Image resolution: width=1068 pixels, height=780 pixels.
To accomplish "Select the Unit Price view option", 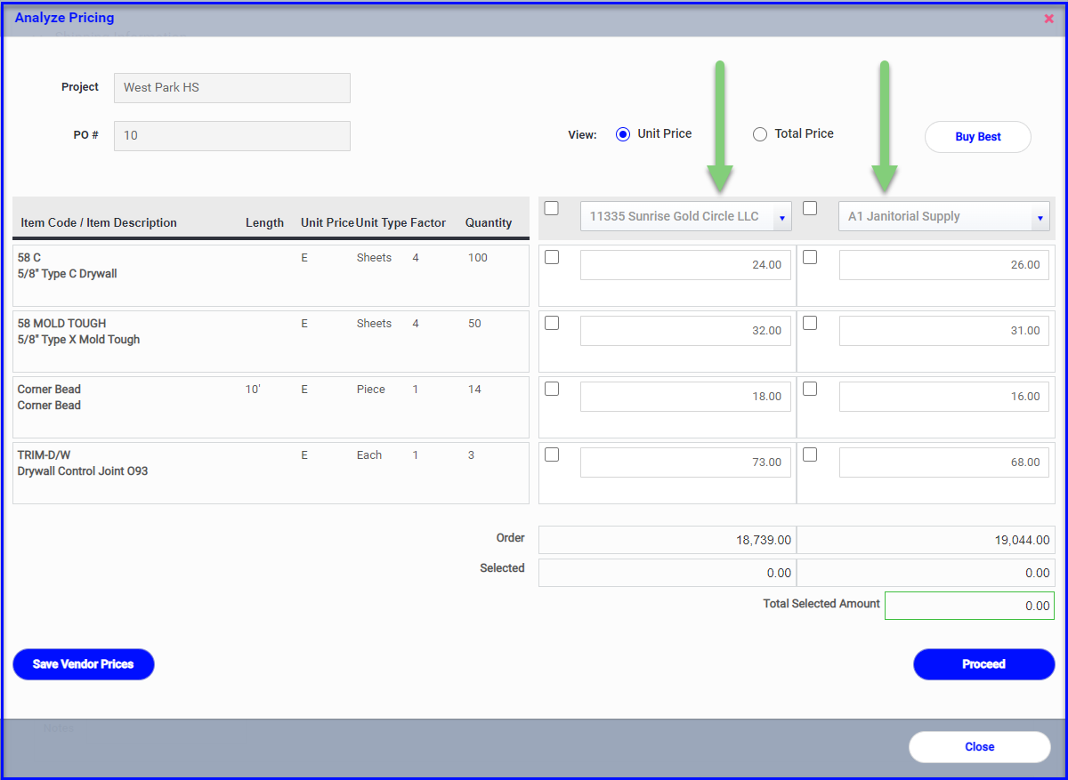I will 622,134.
